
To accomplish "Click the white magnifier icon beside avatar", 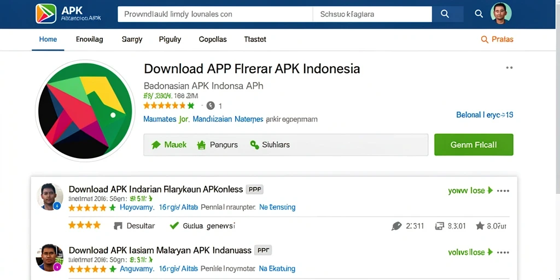I will [479, 14].
